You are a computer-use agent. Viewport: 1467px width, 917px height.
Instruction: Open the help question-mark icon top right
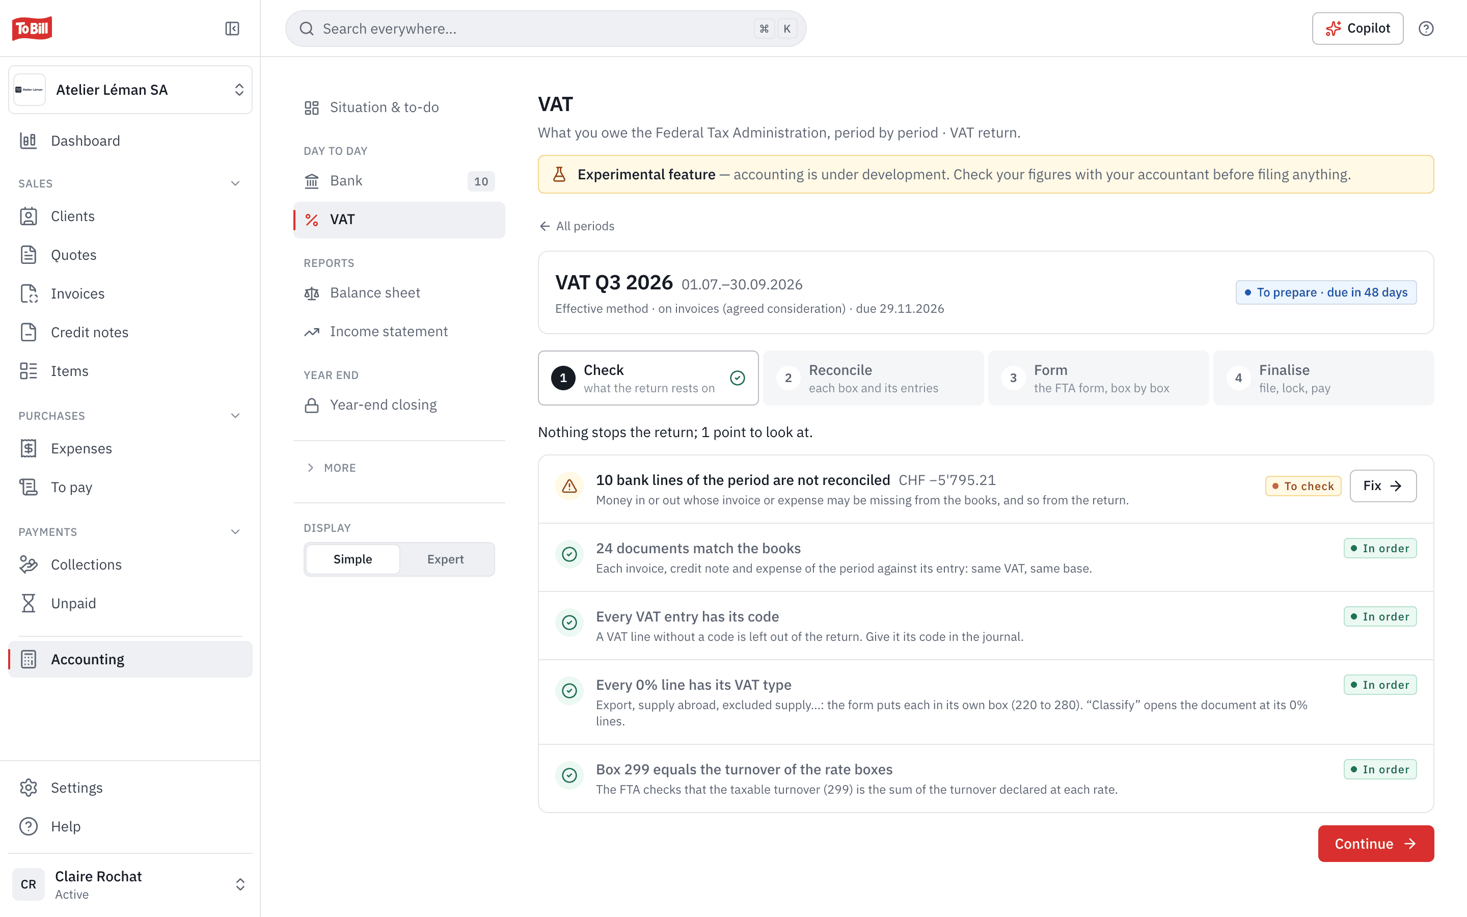coord(1426,29)
